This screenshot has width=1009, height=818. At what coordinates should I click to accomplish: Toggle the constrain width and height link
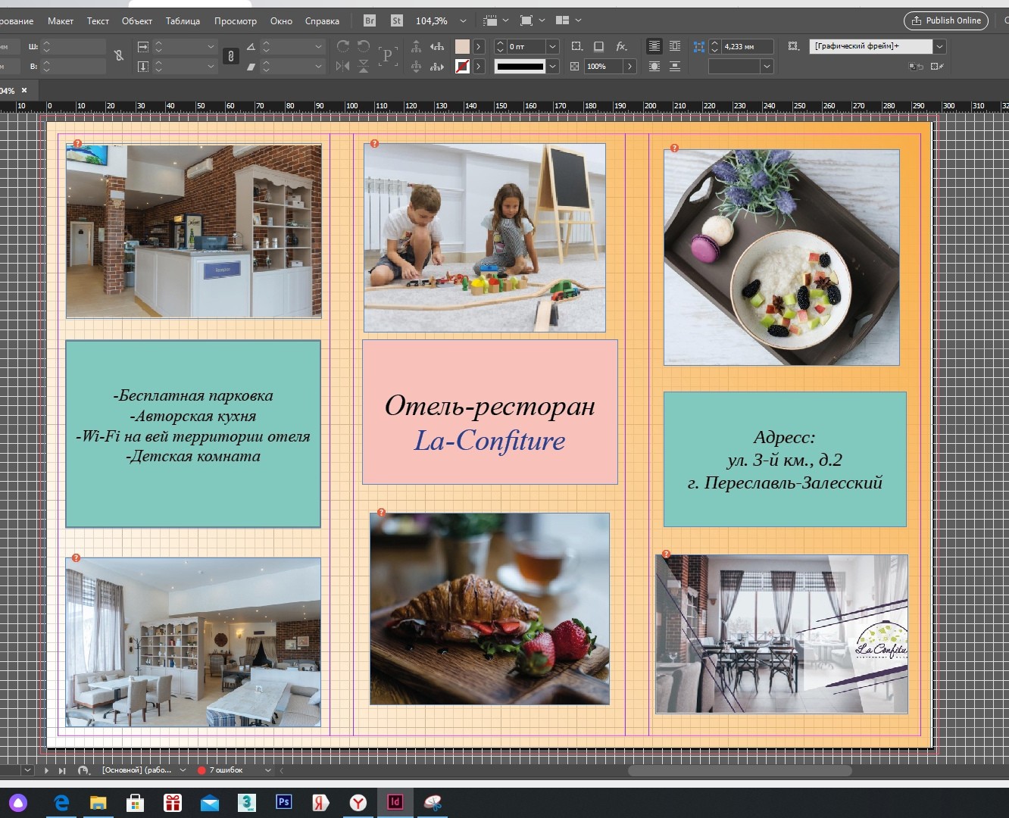[119, 56]
